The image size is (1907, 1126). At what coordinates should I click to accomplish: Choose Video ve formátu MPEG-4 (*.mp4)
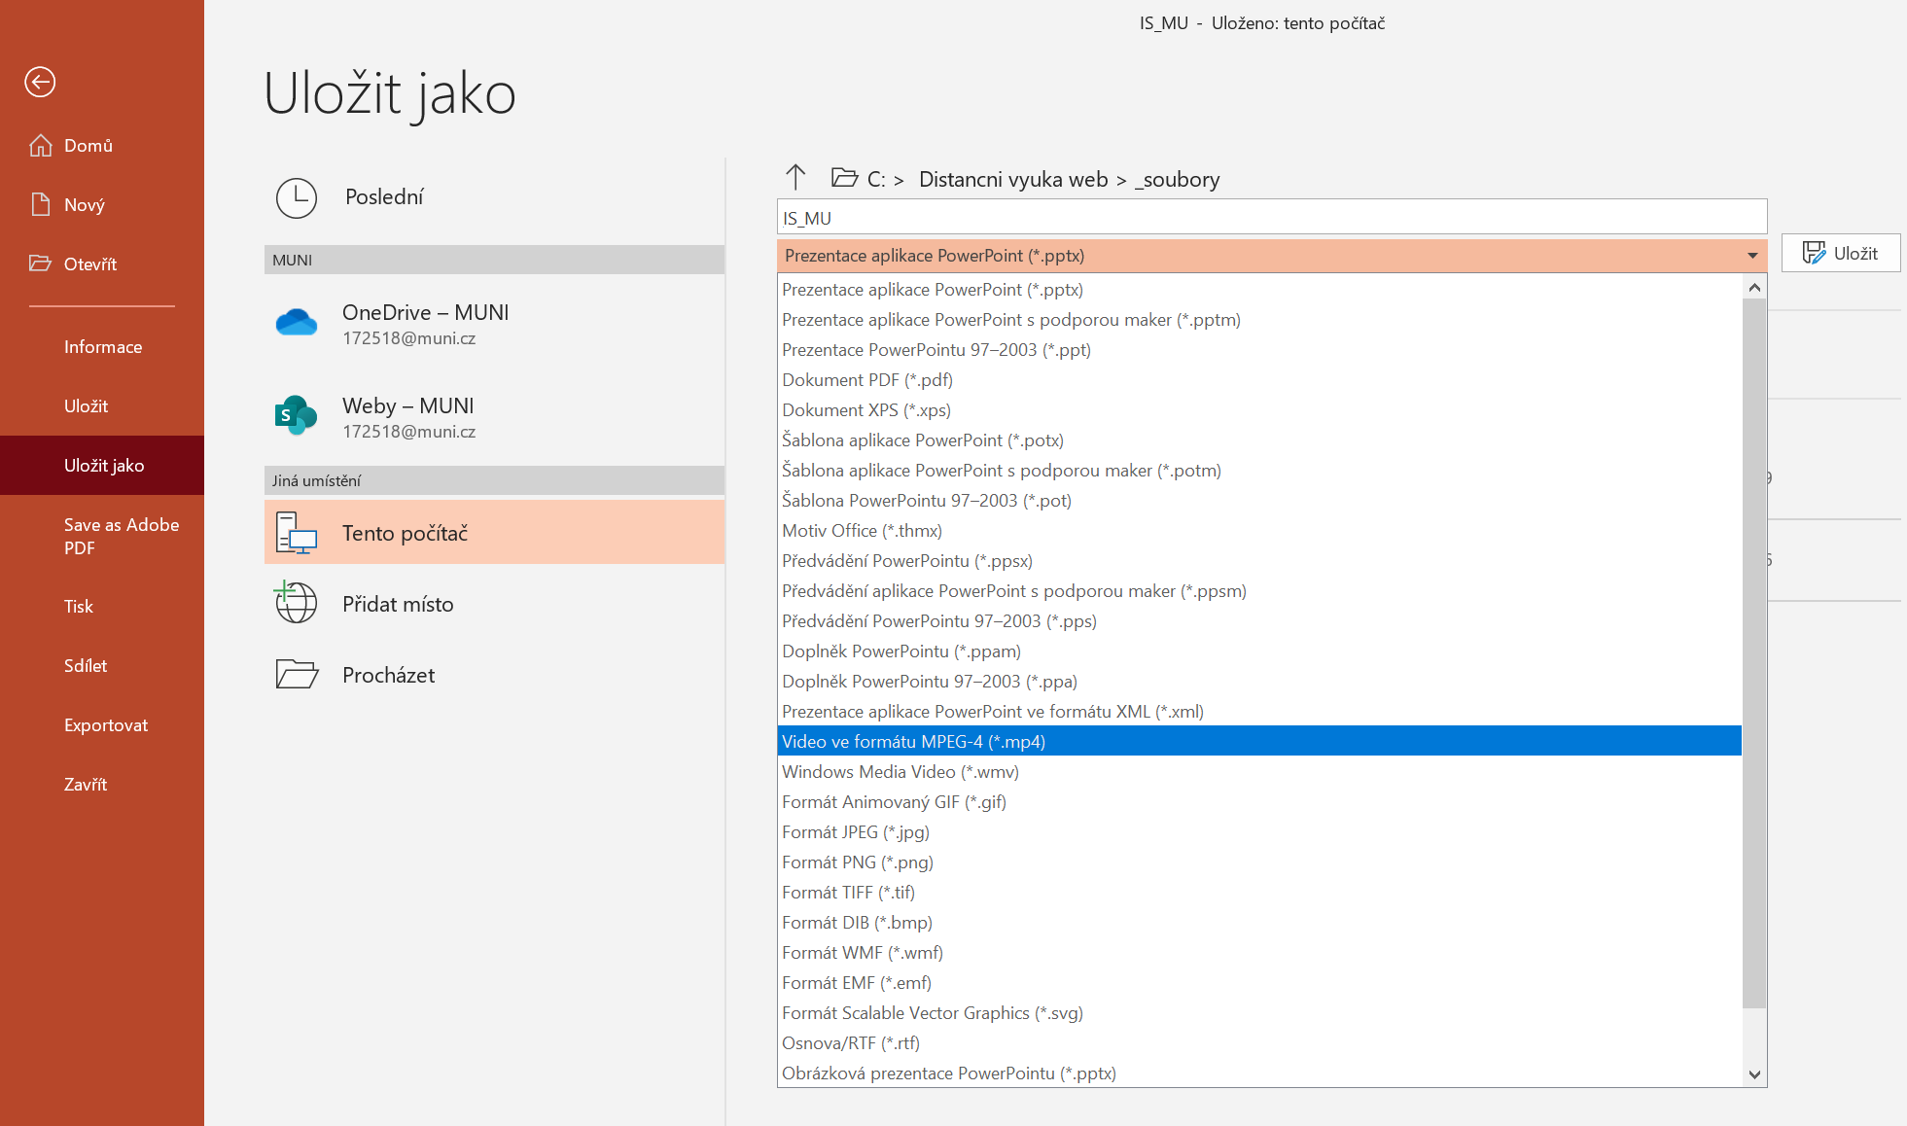(1259, 742)
